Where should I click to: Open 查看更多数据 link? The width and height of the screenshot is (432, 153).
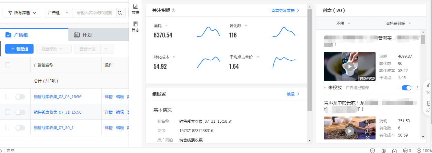(285, 10)
